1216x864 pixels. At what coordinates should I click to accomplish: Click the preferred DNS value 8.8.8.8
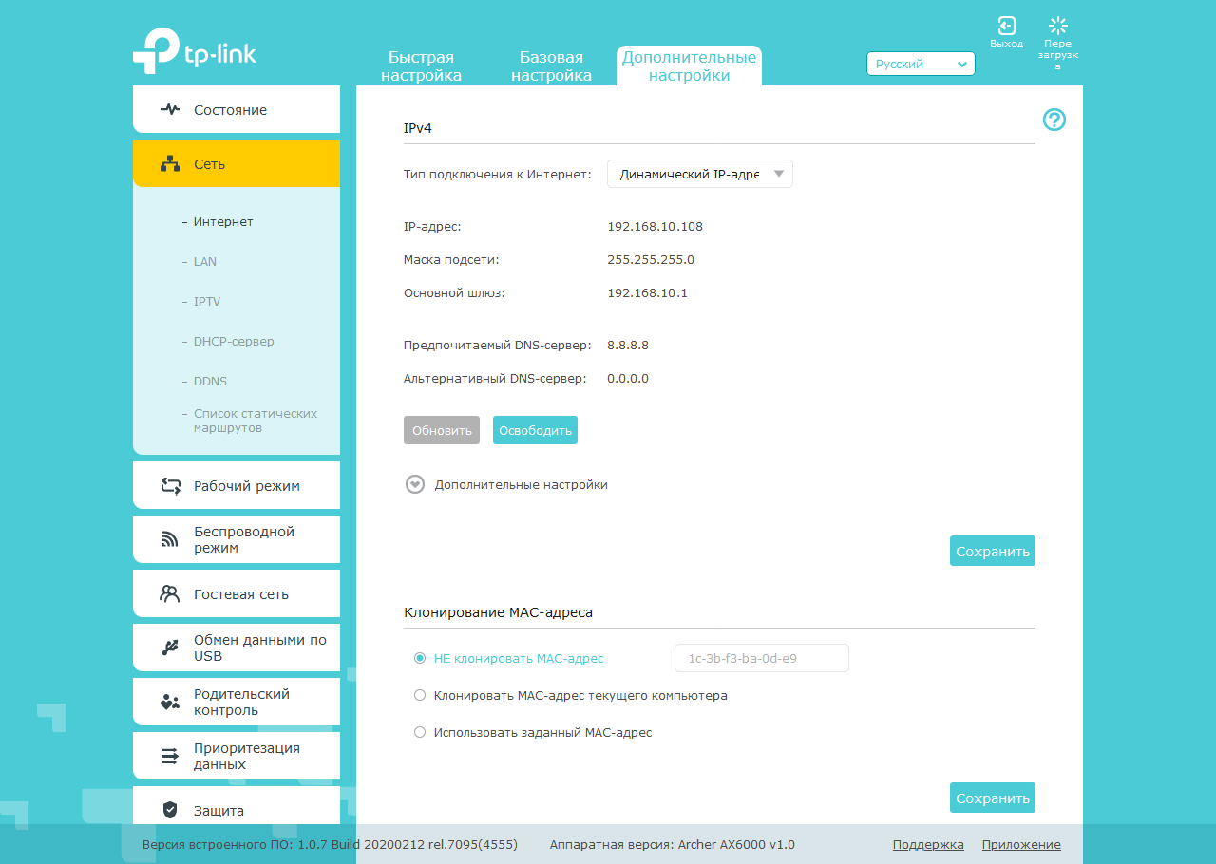(628, 345)
